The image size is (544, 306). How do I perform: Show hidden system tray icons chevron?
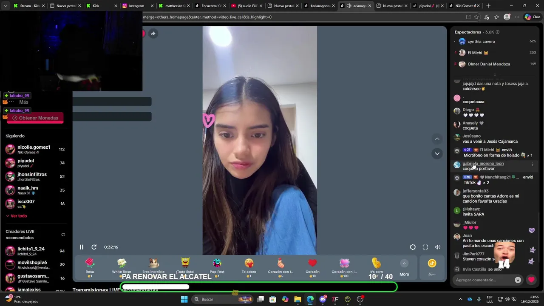[460, 299]
